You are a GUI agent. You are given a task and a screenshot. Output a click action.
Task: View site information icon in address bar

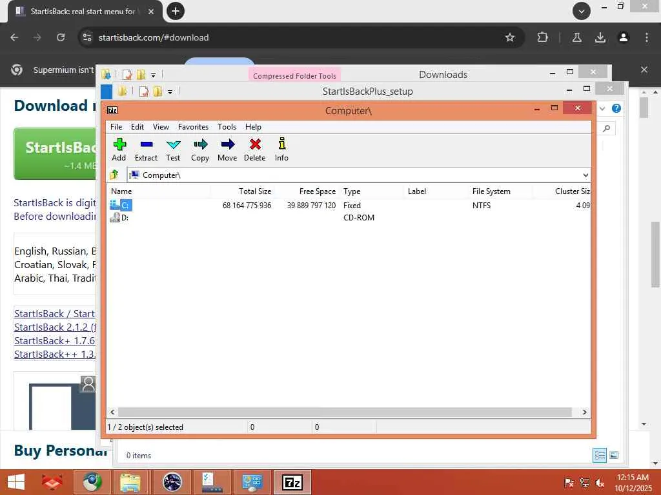tap(87, 37)
